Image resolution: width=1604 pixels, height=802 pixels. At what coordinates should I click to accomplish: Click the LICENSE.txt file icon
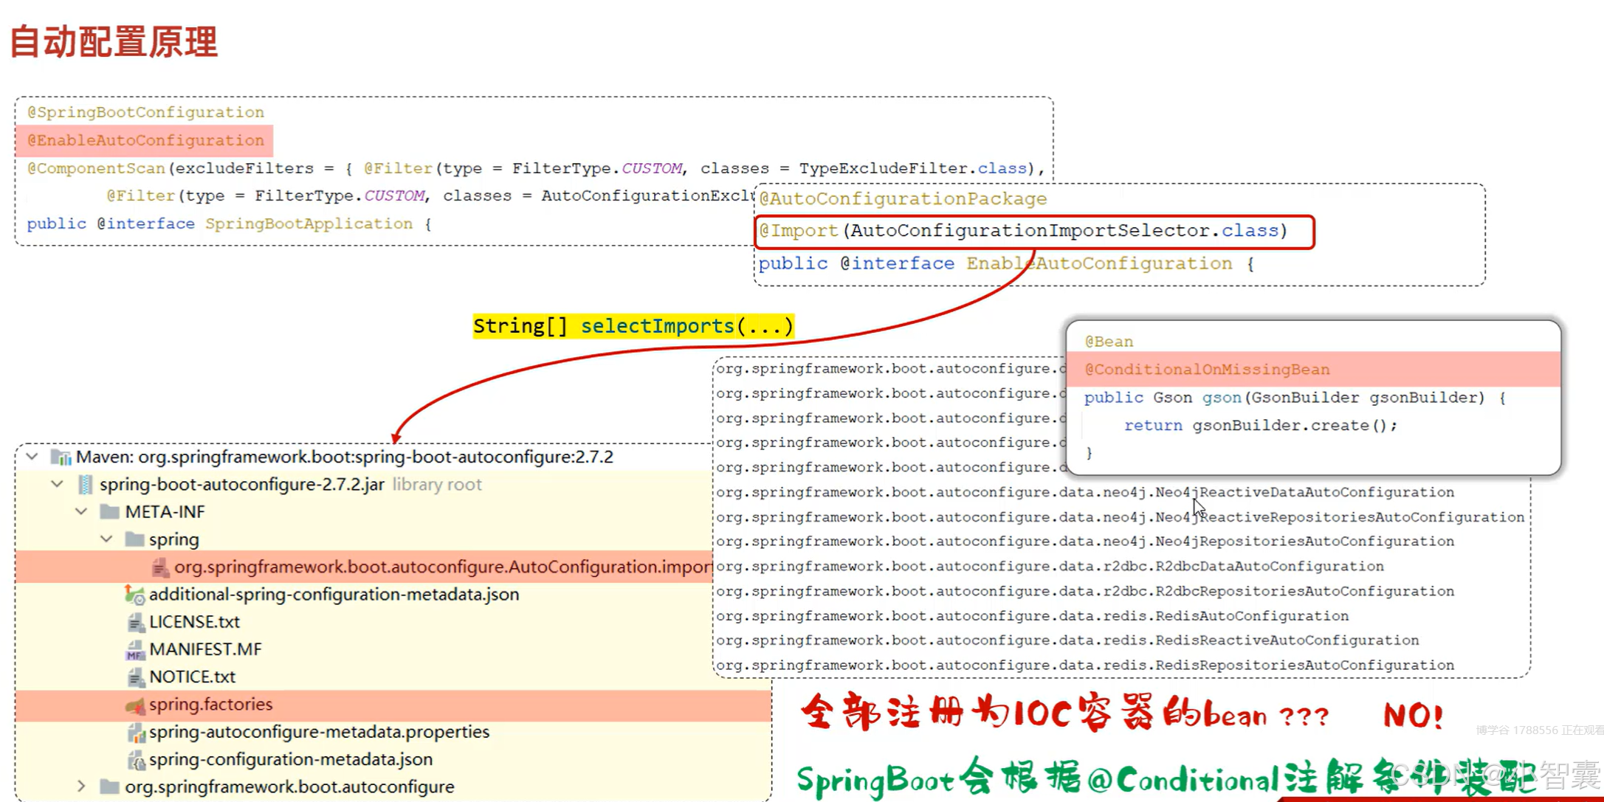[x=135, y=623]
